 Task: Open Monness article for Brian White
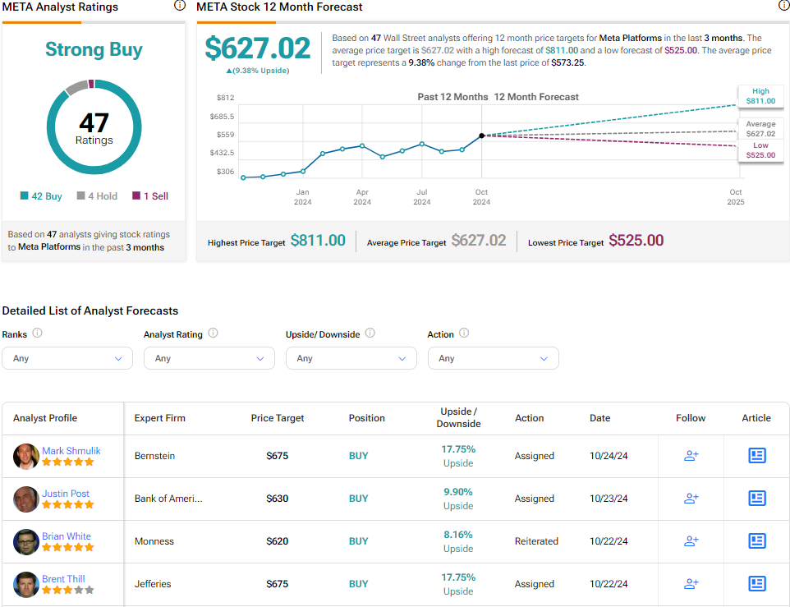click(756, 541)
